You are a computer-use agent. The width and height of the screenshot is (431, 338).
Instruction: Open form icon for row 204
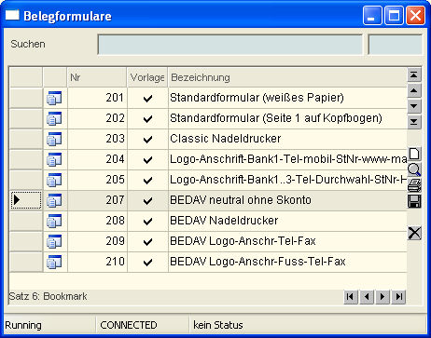(54, 159)
